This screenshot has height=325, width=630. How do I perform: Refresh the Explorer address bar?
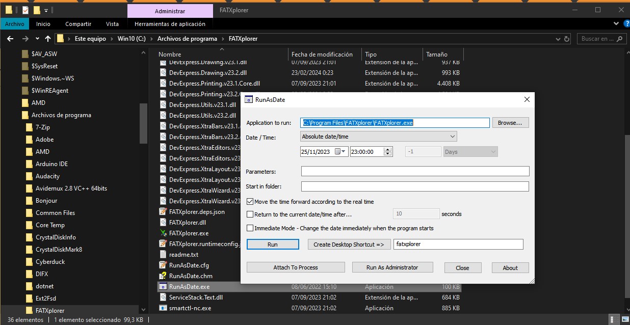(x=566, y=39)
